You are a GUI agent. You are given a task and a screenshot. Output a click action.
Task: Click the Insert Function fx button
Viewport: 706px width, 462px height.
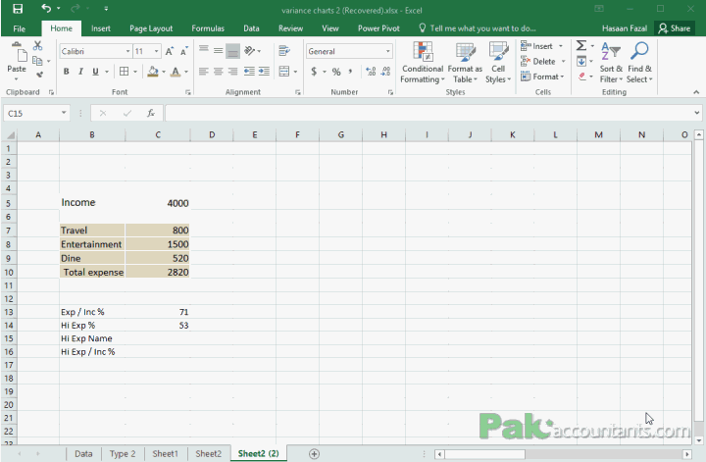point(151,113)
